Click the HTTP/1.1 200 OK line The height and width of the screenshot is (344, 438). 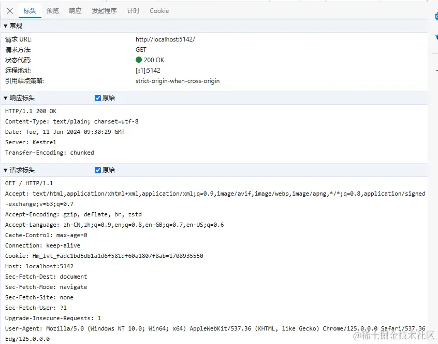[x=31, y=111]
